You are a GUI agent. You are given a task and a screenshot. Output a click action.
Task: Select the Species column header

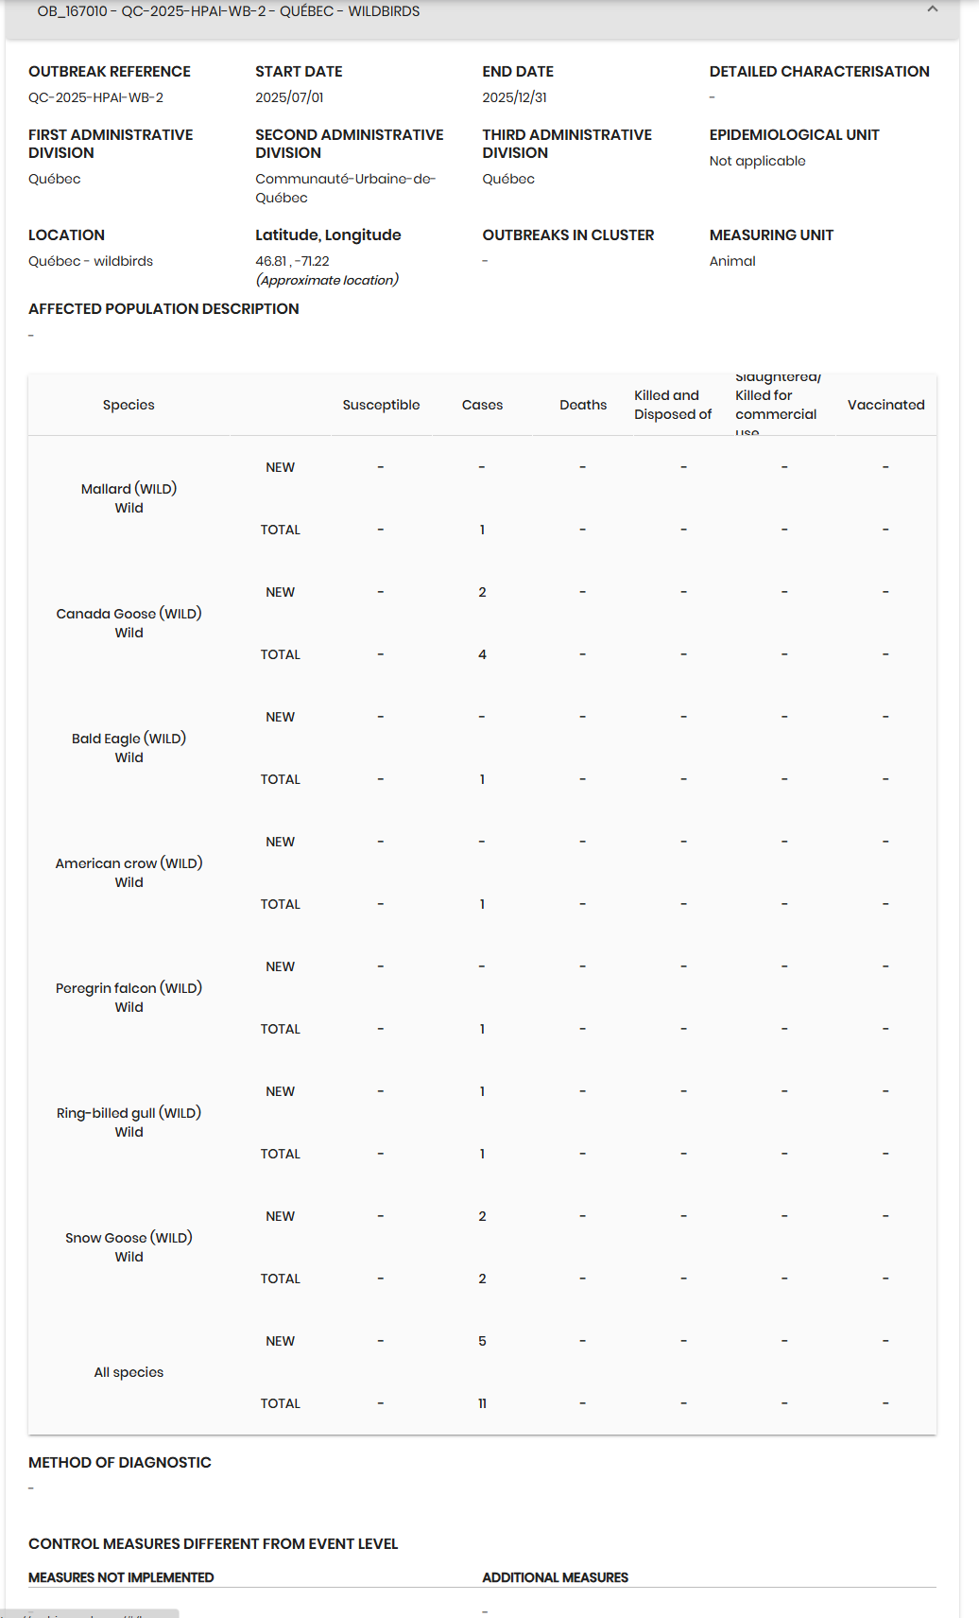pos(129,405)
